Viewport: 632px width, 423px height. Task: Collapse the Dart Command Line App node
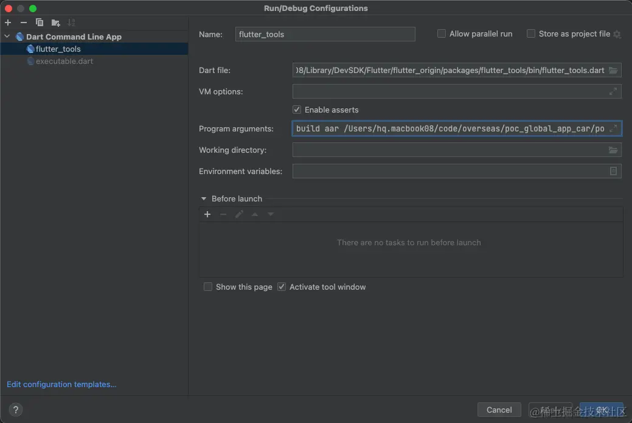[x=7, y=37]
